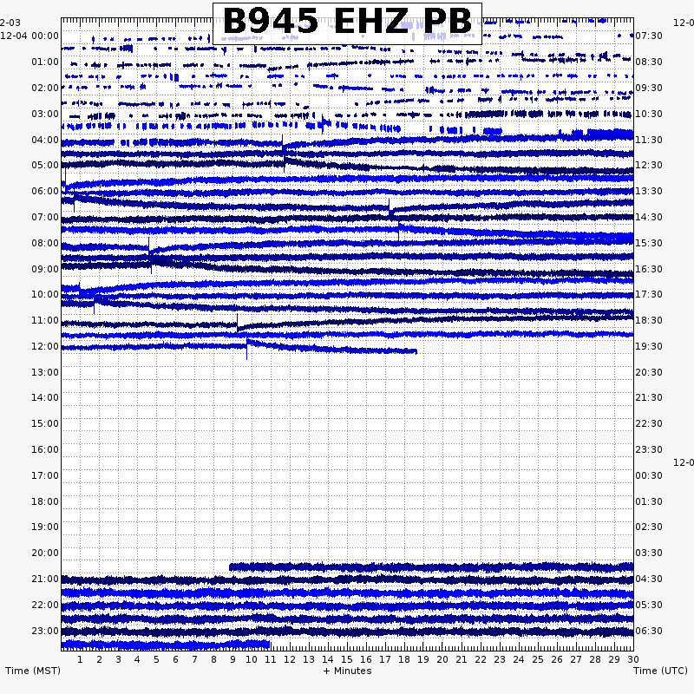Click minute 5 on the bottom axis
The height and width of the screenshot is (694, 694).
click(x=156, y=659)
